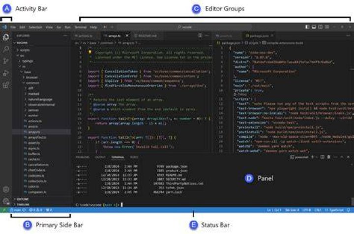
Task: Expand the Outline section
Action: click(41, 199)
